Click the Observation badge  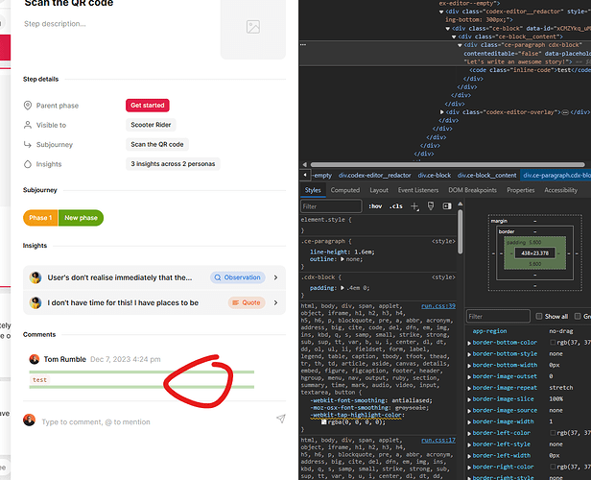click(238, 277)
